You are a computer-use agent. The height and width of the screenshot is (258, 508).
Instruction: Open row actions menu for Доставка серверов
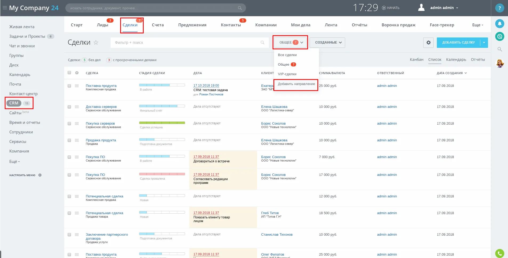tap(77, 107)
